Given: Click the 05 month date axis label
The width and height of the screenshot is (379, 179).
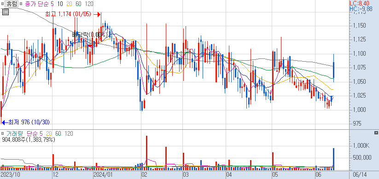Looking at the screenshot, I should pyautogui.click(x=274, y=174).
